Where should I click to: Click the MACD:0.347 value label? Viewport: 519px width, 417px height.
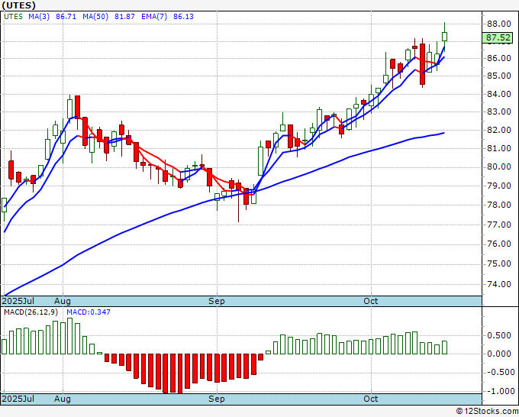89,312
